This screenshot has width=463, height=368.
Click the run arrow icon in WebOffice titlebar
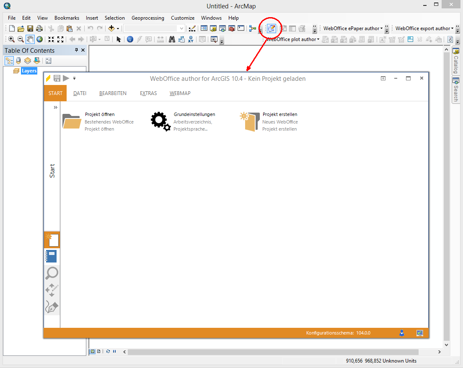[66, 78]
